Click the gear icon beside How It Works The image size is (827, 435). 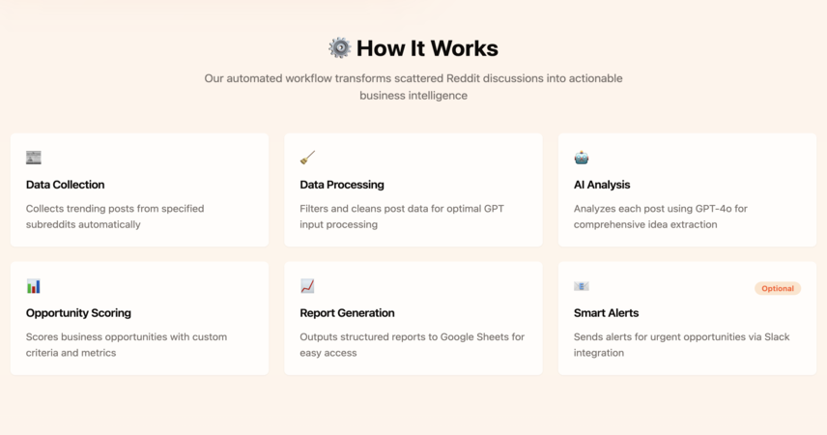(340, 48)
